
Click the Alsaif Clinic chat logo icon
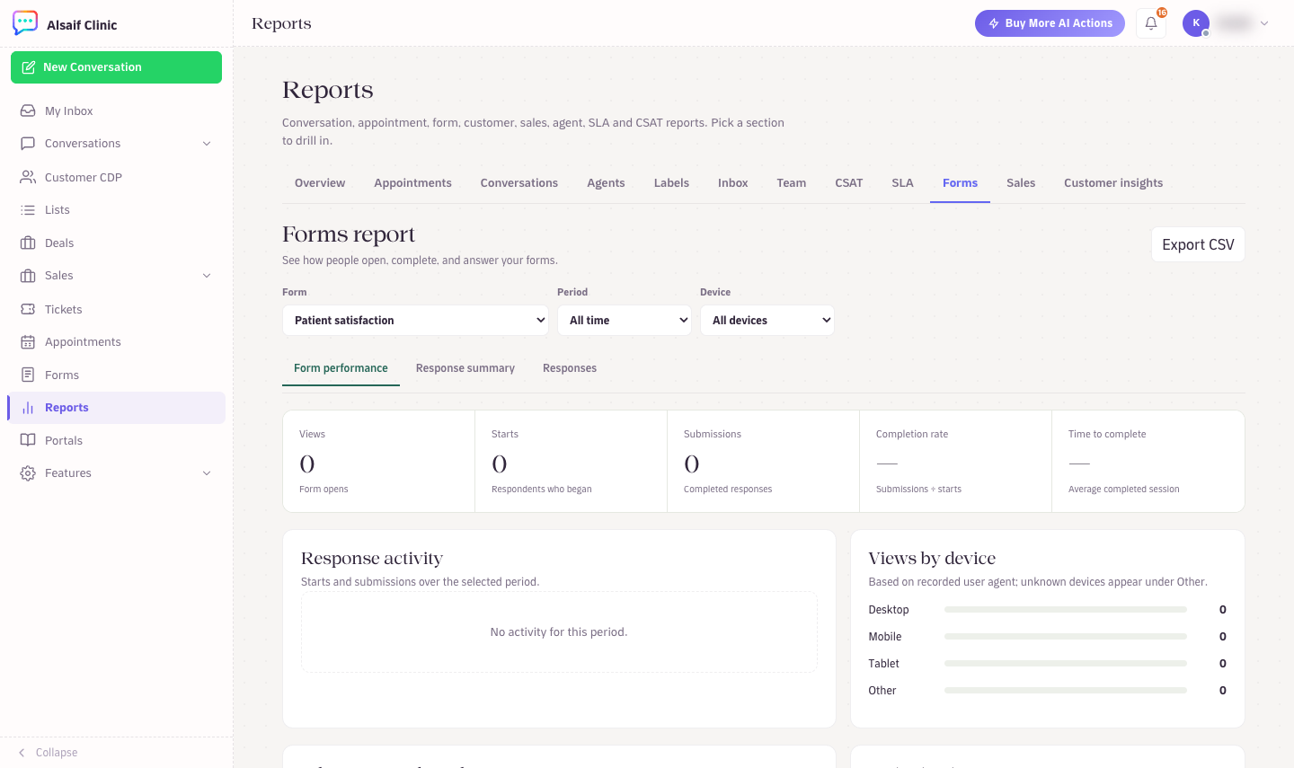pyautogui.click(x=25, y=23)
